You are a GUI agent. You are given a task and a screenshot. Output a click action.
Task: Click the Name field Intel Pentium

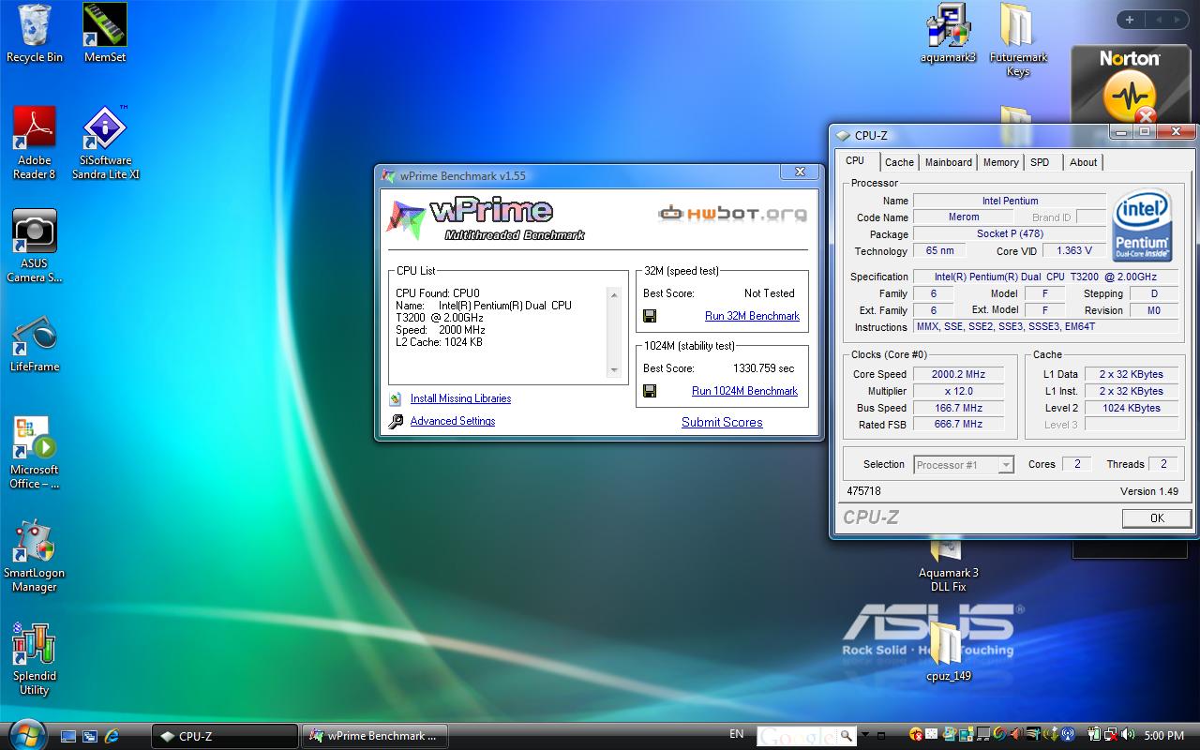1010,201
